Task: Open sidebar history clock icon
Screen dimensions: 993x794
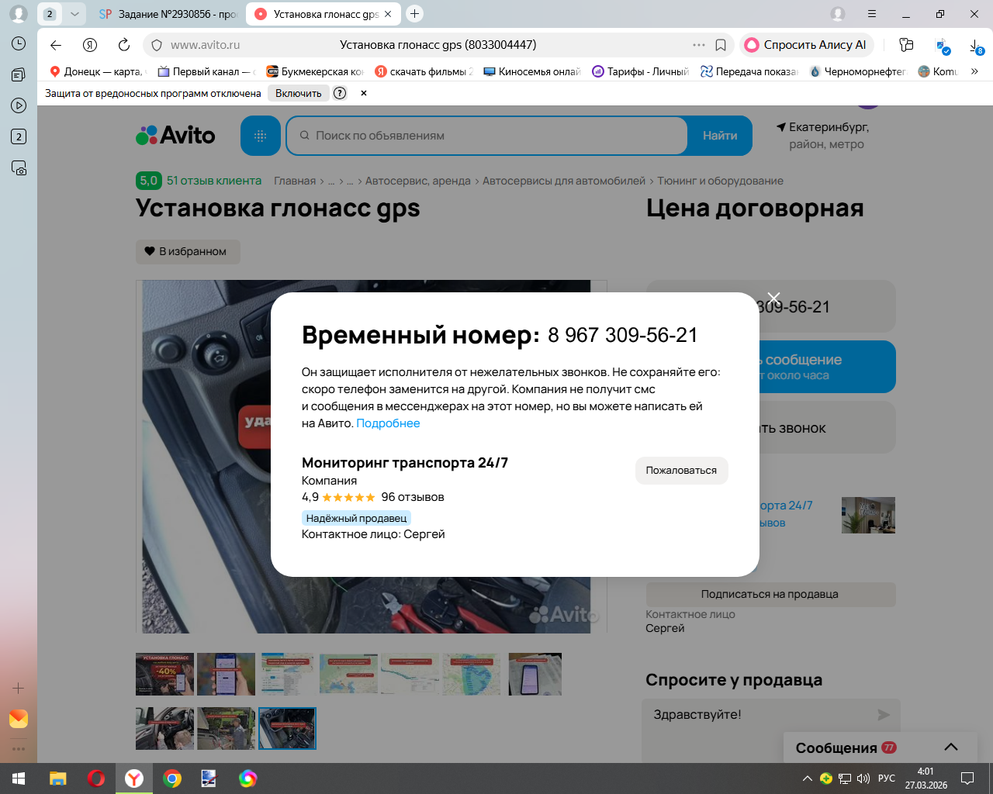Action: pos(19,43)
